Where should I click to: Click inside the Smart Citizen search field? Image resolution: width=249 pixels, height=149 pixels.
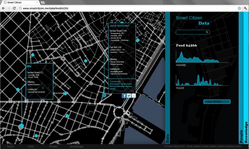190,32
